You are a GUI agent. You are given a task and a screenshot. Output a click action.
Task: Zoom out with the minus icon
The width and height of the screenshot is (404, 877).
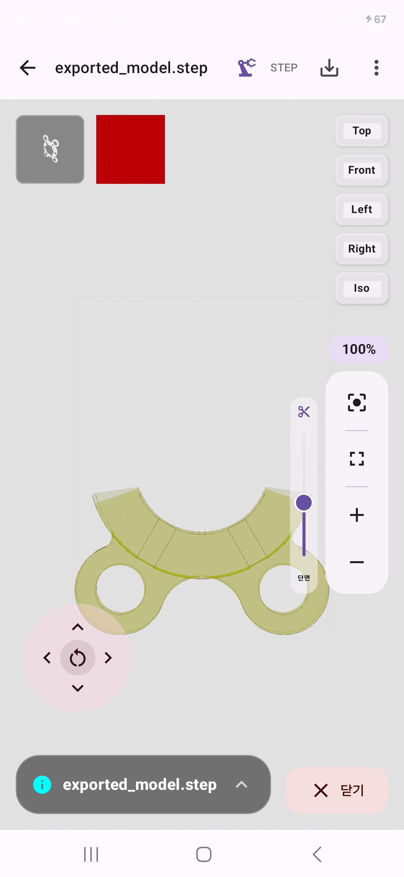pyautogui.click(x=357, y=562)
